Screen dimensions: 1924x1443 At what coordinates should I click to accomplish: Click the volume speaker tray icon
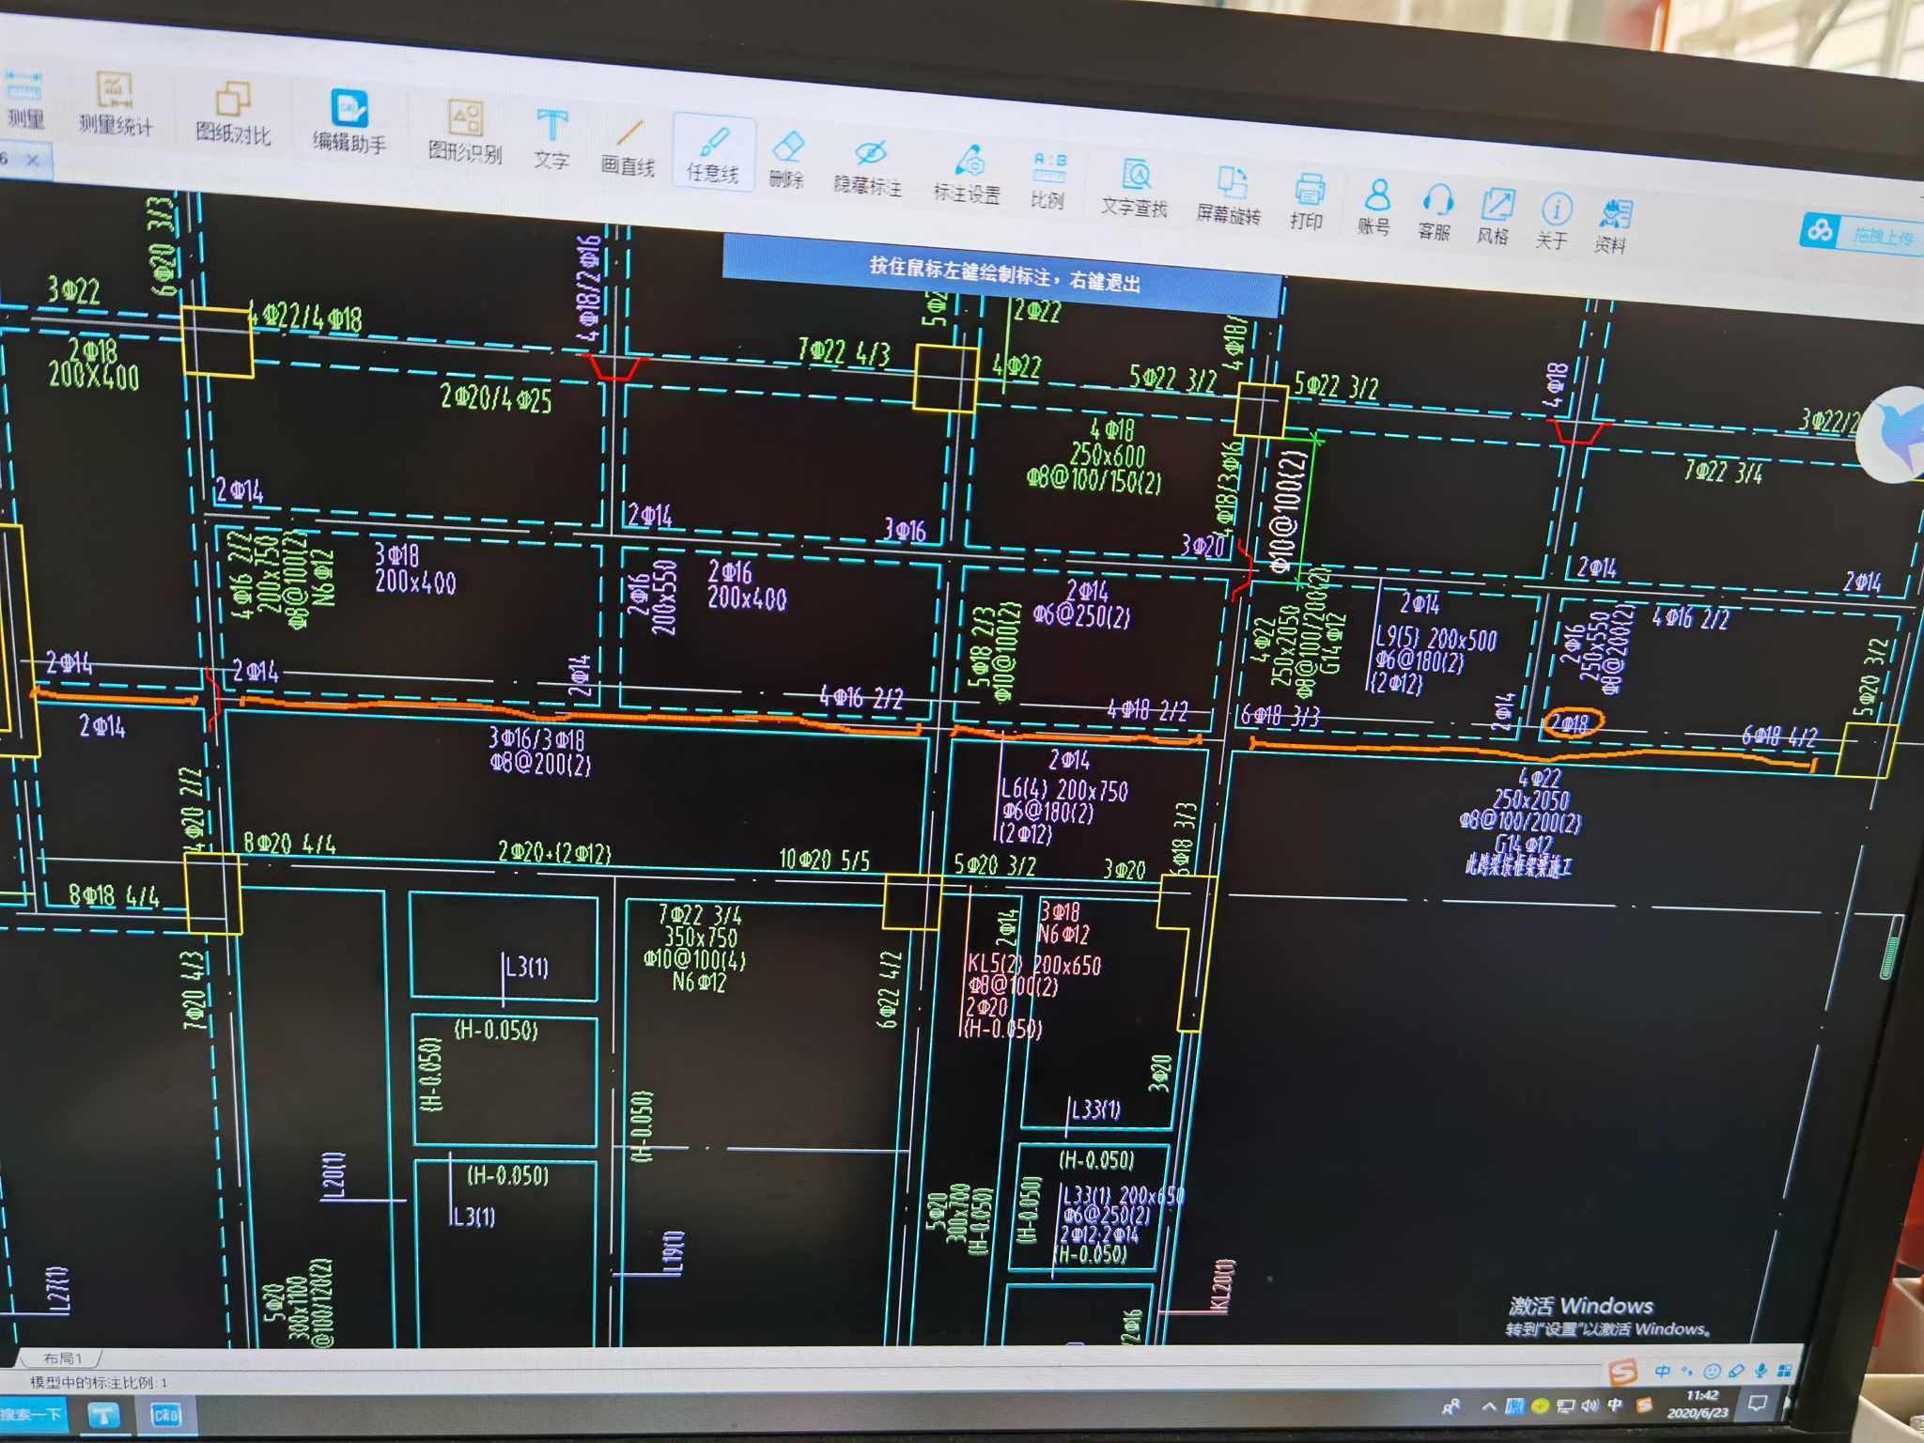[x=1590, y=1406]
